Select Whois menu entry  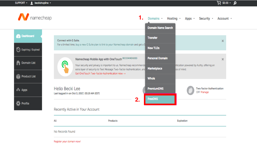pos(160,79)
